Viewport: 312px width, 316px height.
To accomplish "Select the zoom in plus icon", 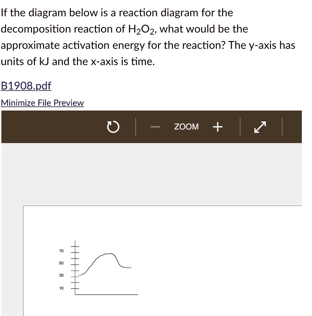I will coord(217,127).
